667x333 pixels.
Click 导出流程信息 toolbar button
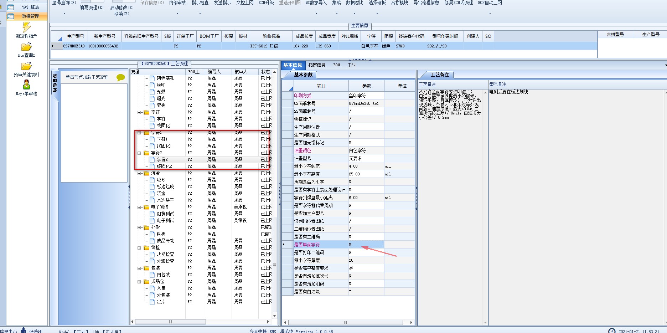click(426, 2)
